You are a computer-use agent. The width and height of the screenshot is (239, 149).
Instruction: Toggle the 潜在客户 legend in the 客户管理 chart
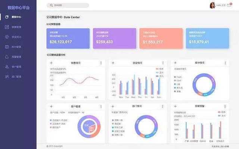55,127
